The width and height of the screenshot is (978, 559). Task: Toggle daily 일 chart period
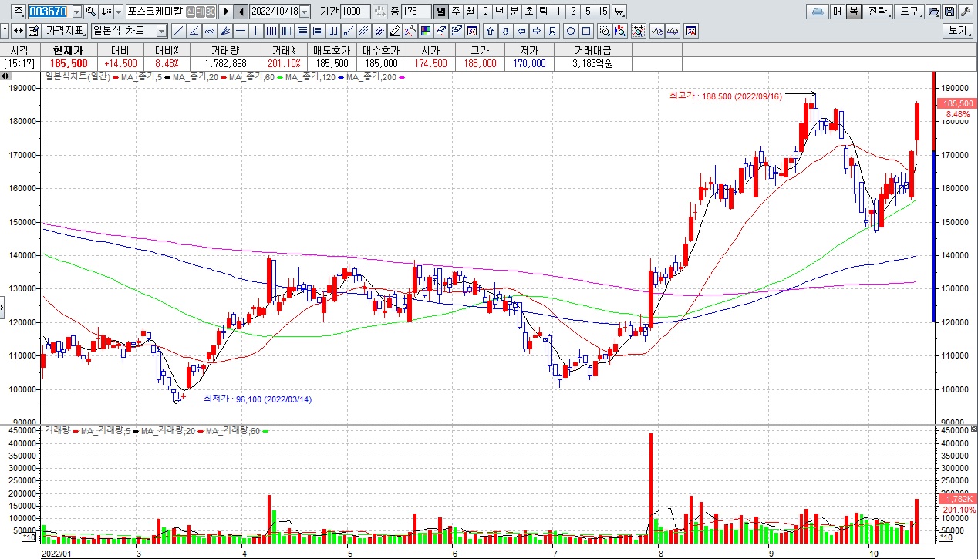coord(440,12)
